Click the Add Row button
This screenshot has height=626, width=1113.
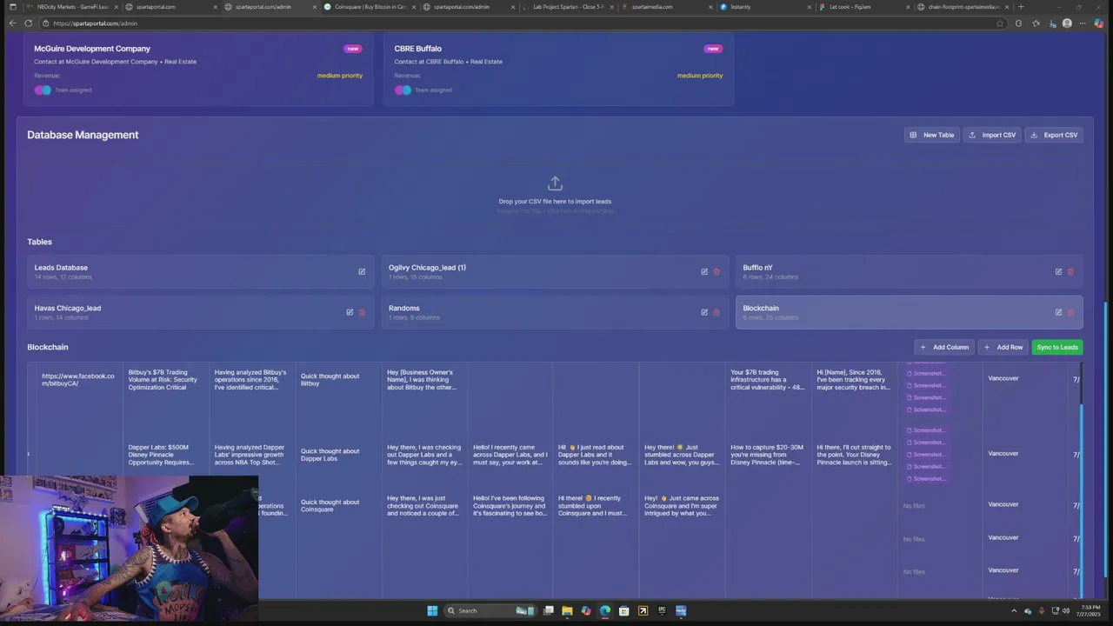(x=1003, y=347)
